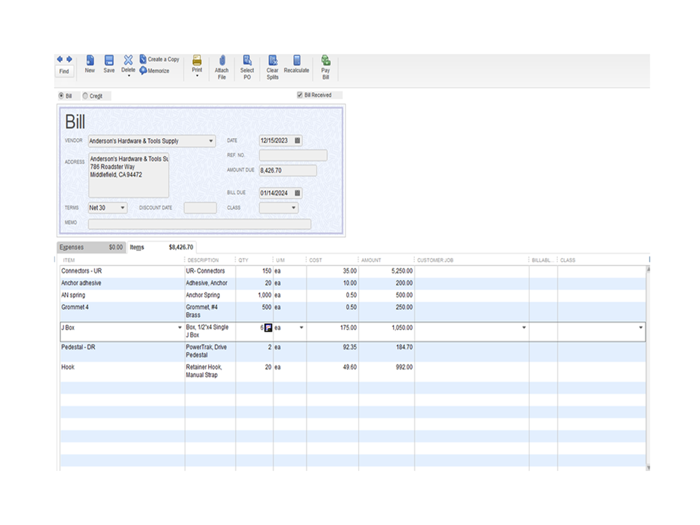
Task: Click the Attach File paperclip icon
Action: 221,61
